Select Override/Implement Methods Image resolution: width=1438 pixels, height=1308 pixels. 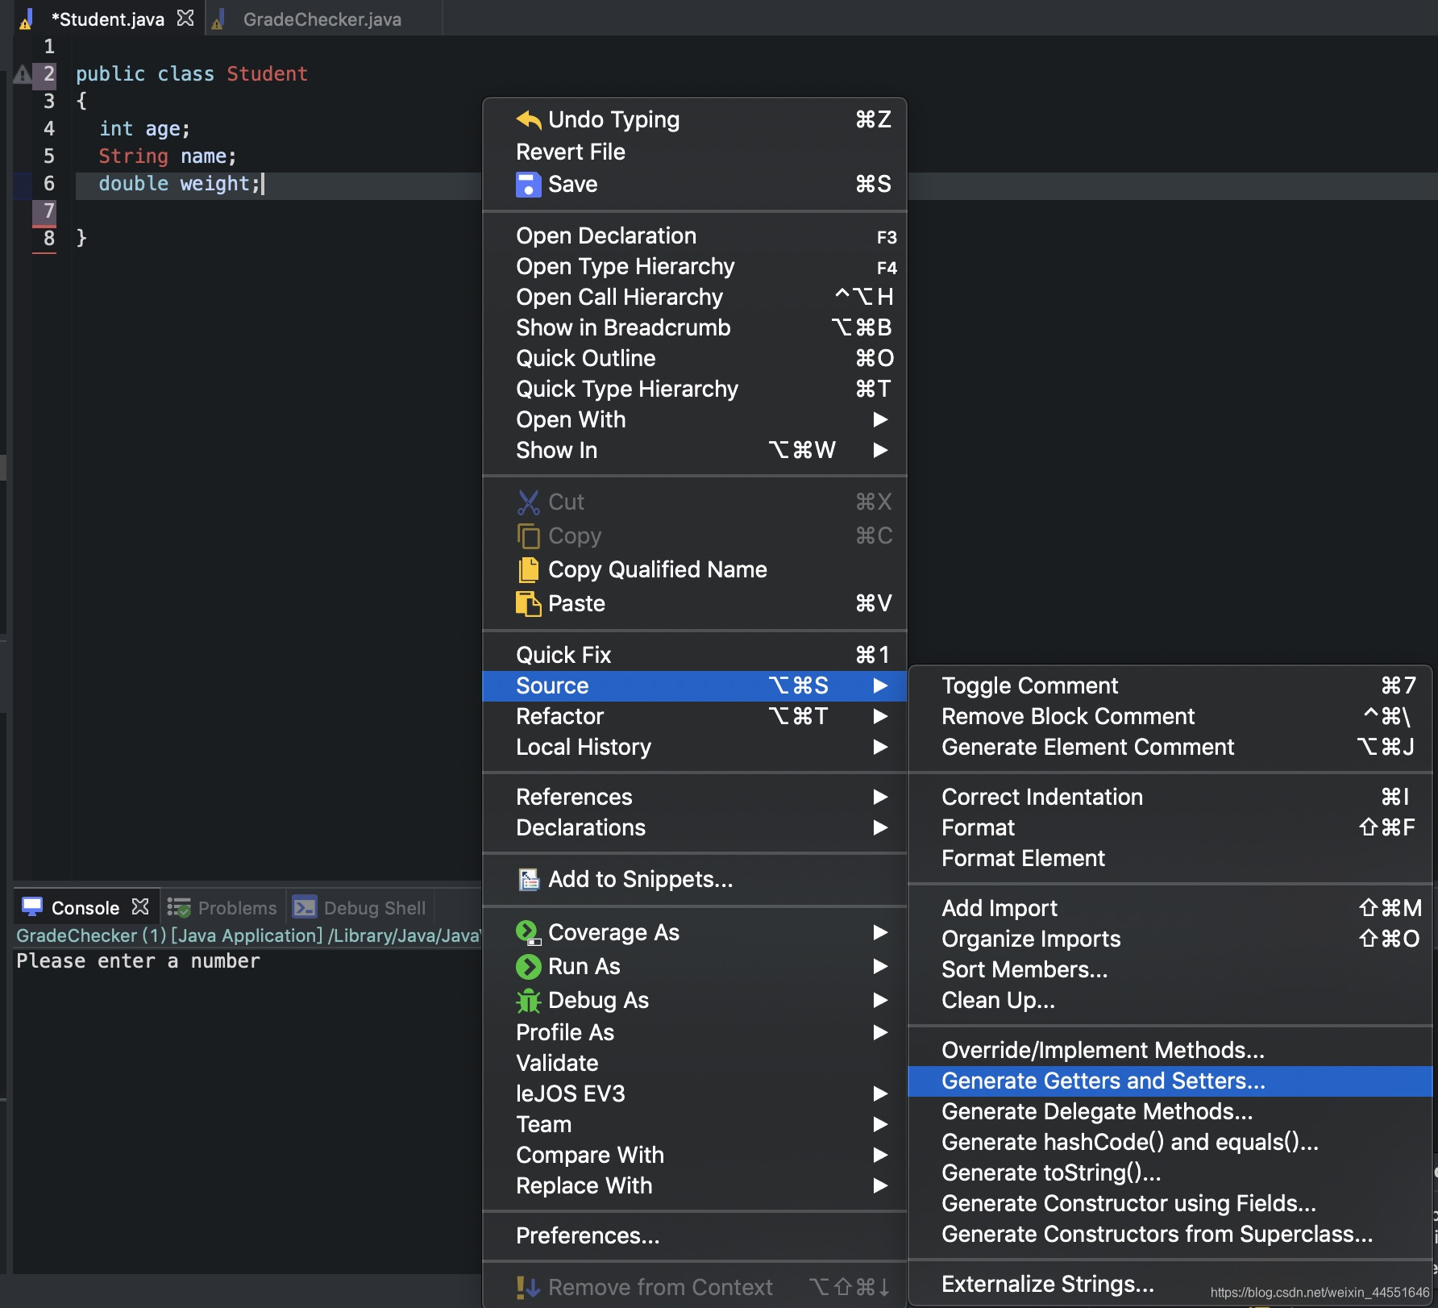[1170, 1051]
